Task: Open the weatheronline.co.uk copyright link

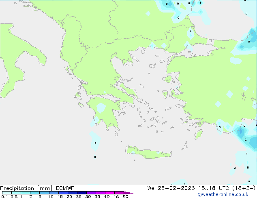Action: (223, 194)
